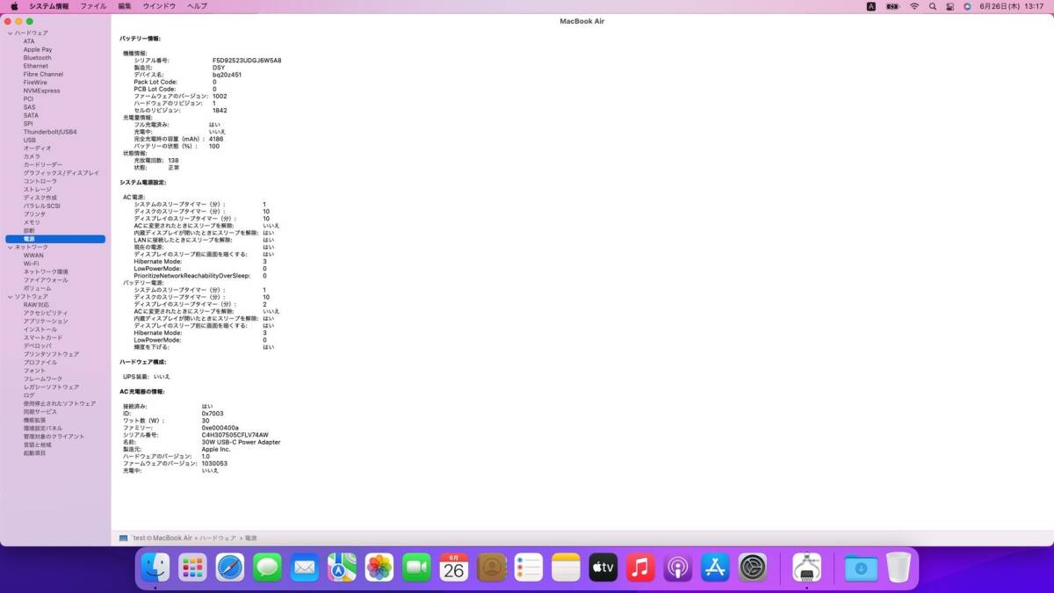Open the ファイル menu
This screenshot has width=1054, height=593.
93,6
